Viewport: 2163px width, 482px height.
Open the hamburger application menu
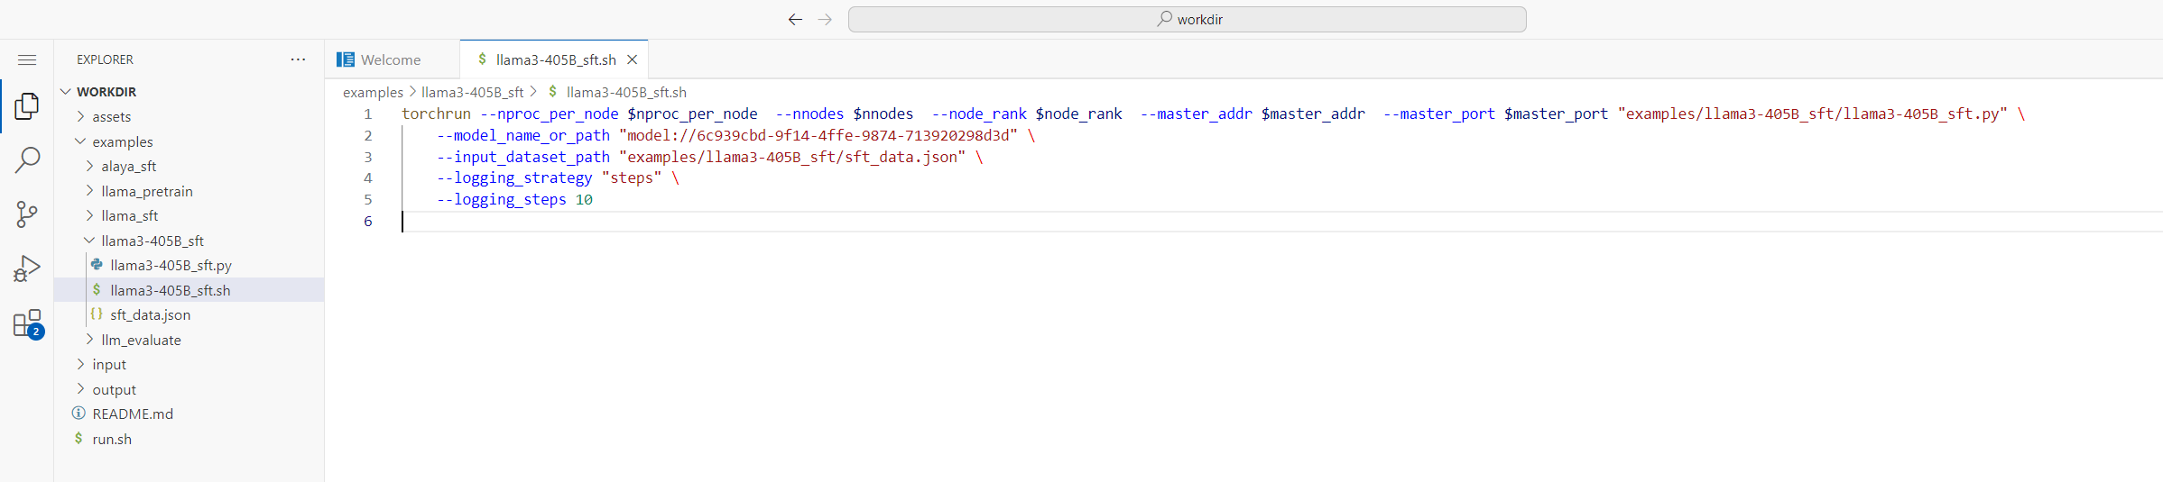pyautogui.click(x=27, y=59)
